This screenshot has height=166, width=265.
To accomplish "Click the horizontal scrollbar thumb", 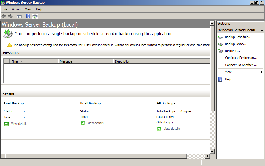I will 96,156.
